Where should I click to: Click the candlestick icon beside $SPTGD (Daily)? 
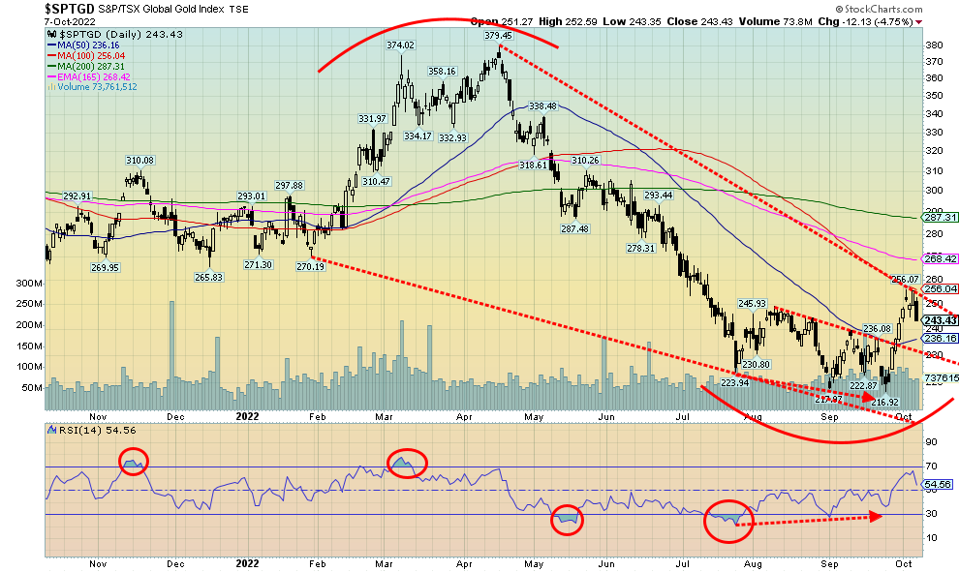point(49,34)
